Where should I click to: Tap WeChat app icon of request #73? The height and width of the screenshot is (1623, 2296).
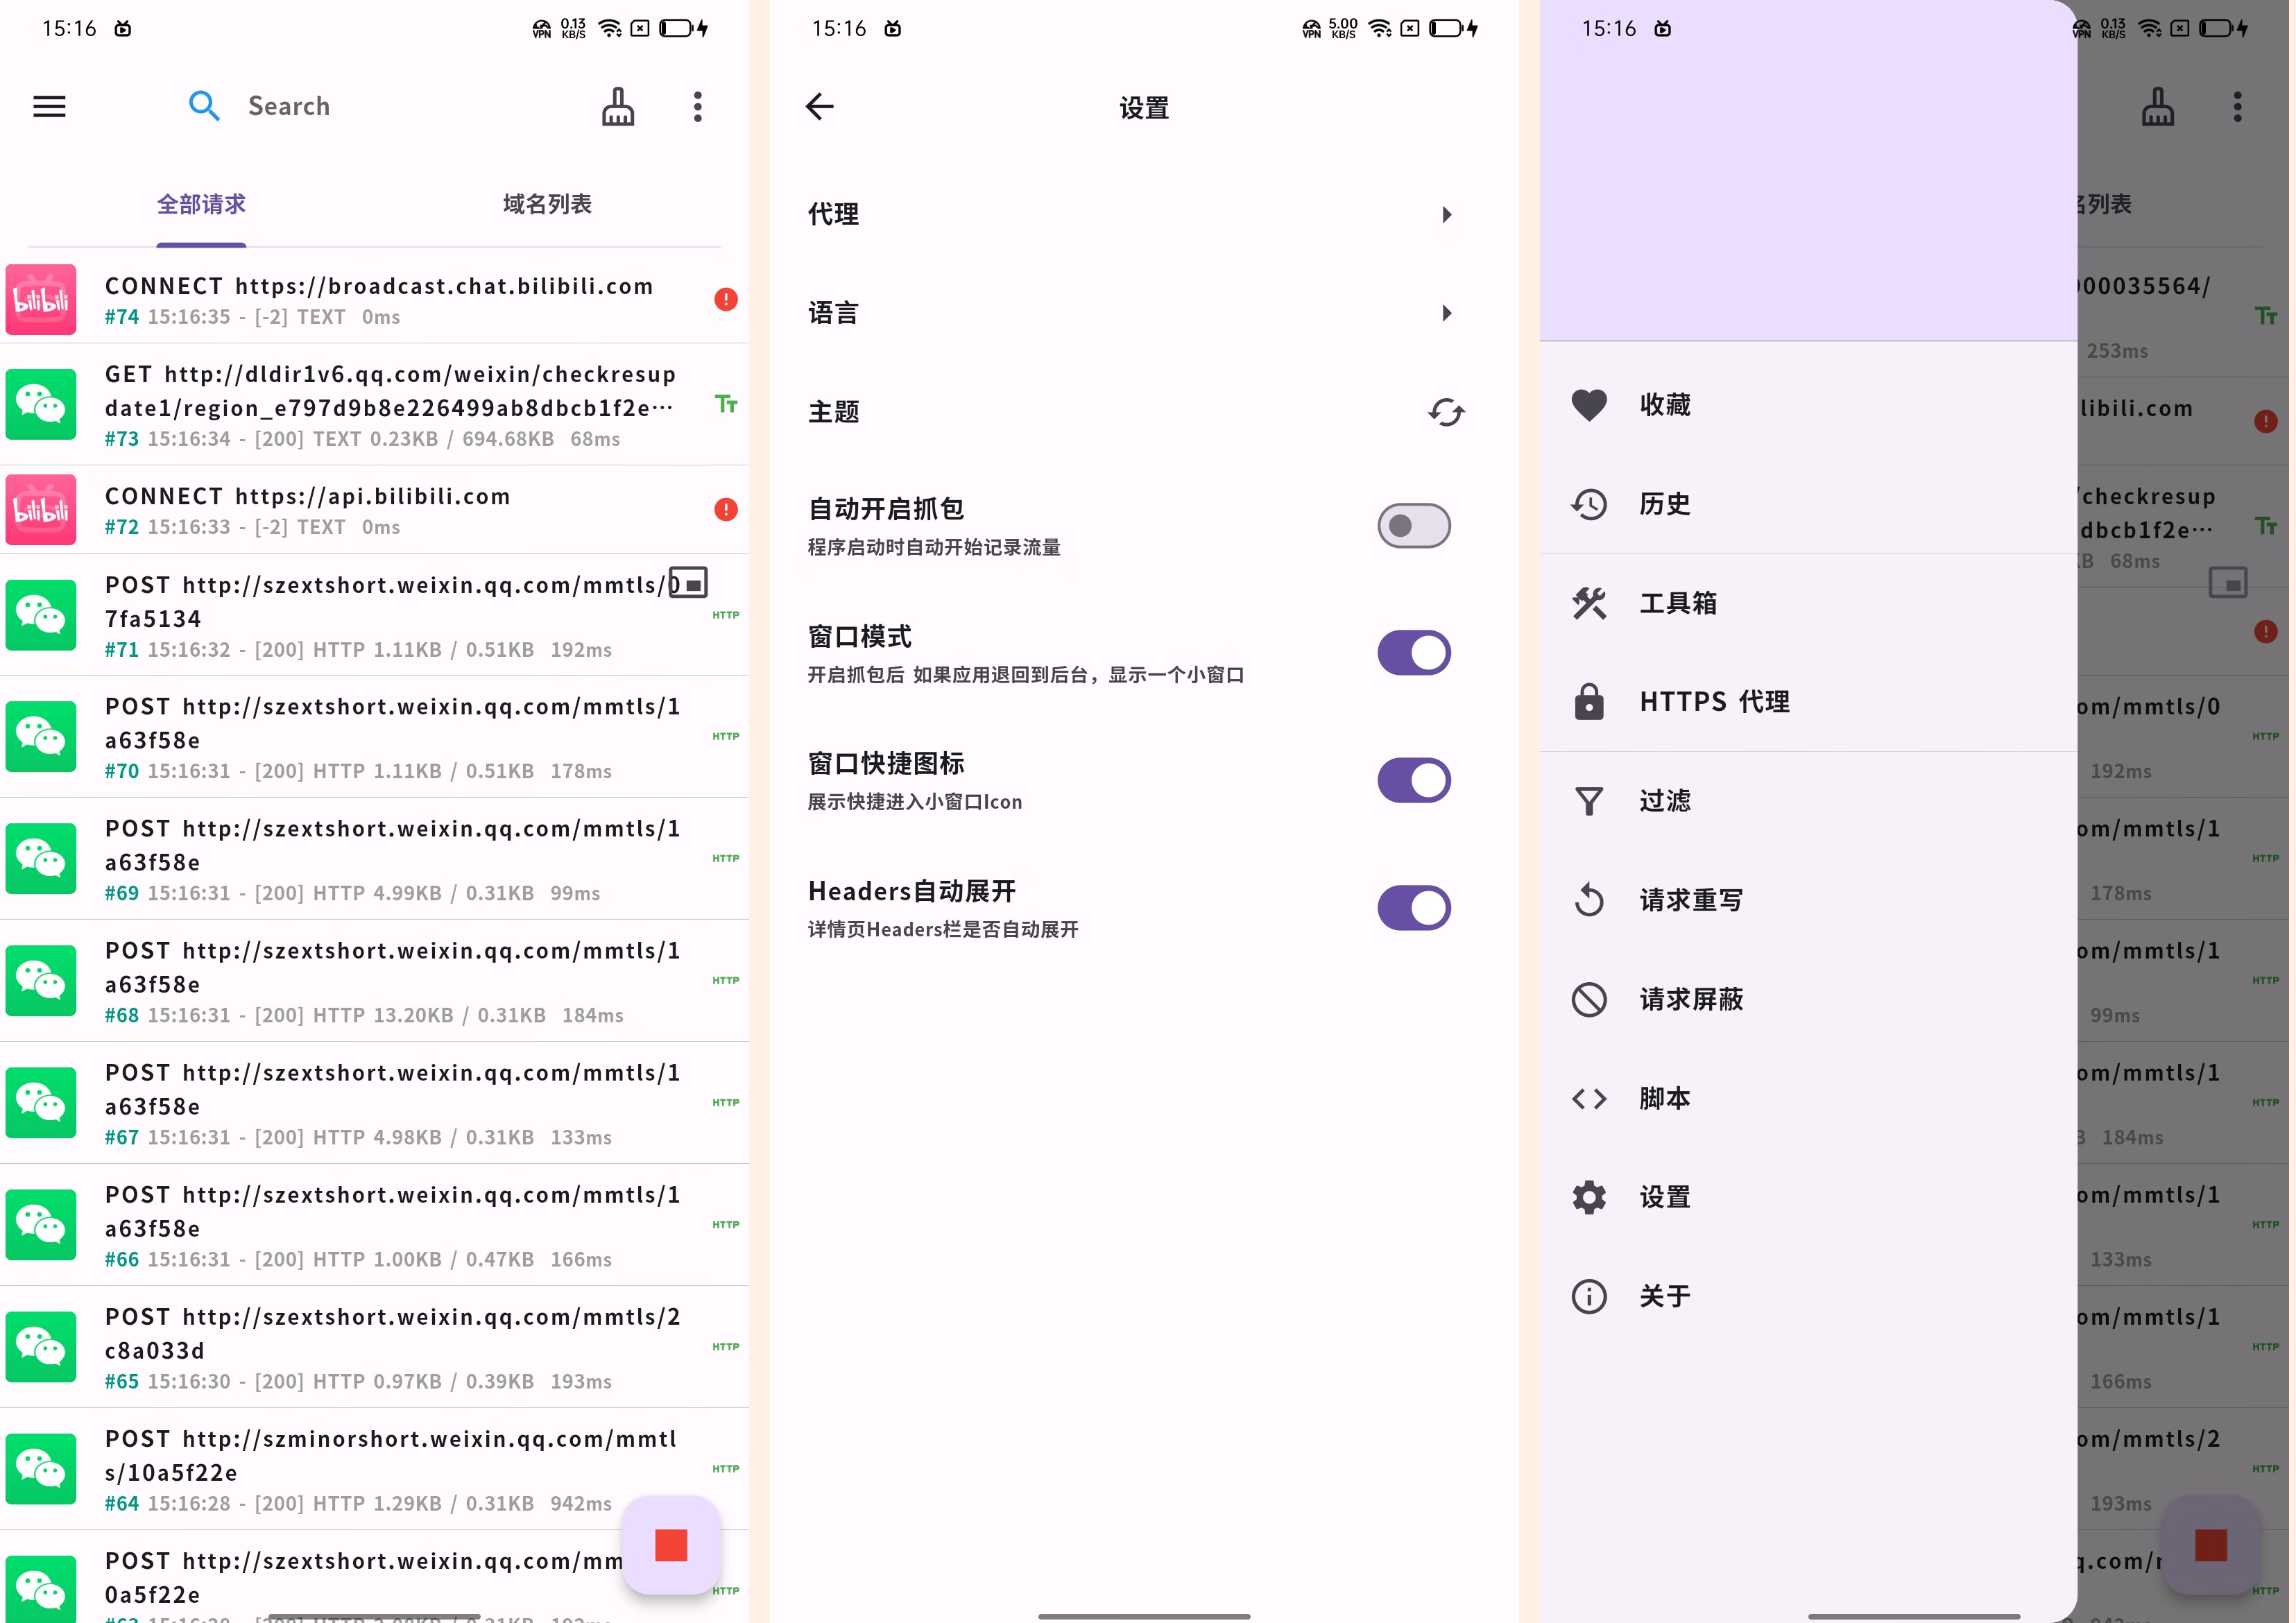41,405
